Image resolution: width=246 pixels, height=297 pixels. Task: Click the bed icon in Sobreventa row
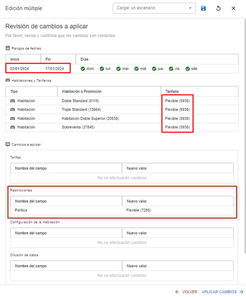13,127
